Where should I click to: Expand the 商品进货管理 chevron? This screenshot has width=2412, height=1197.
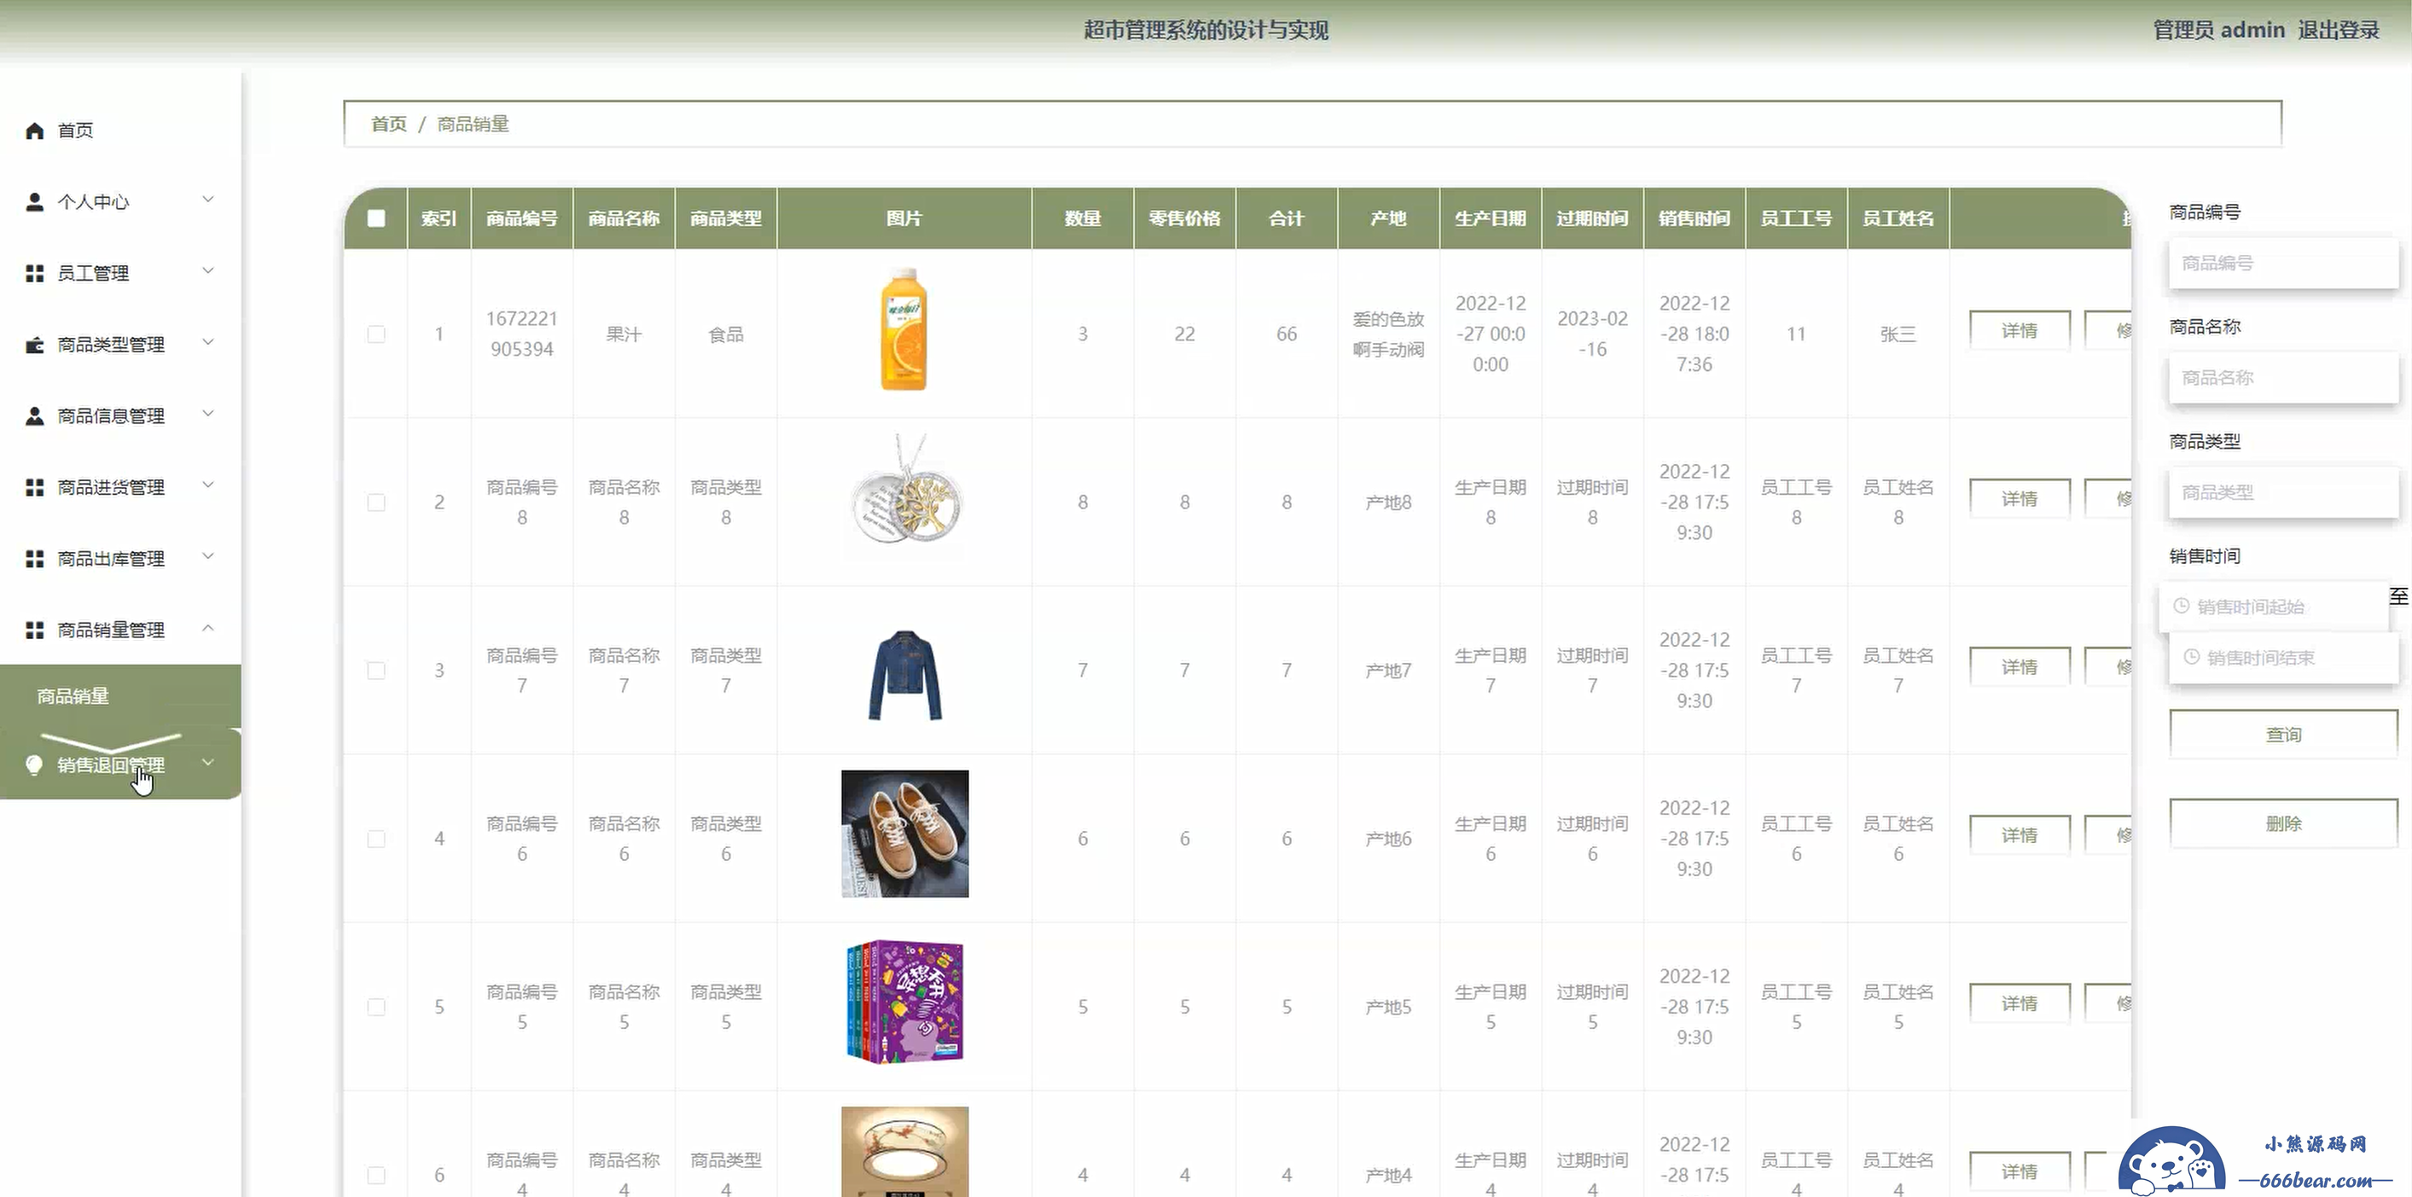(x=208, y=485)
